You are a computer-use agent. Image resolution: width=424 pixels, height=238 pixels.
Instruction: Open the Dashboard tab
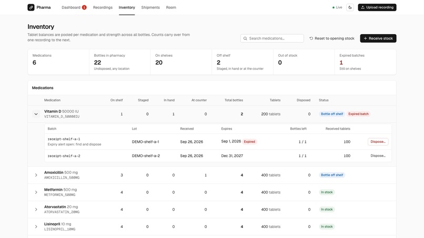coord(71,7)
